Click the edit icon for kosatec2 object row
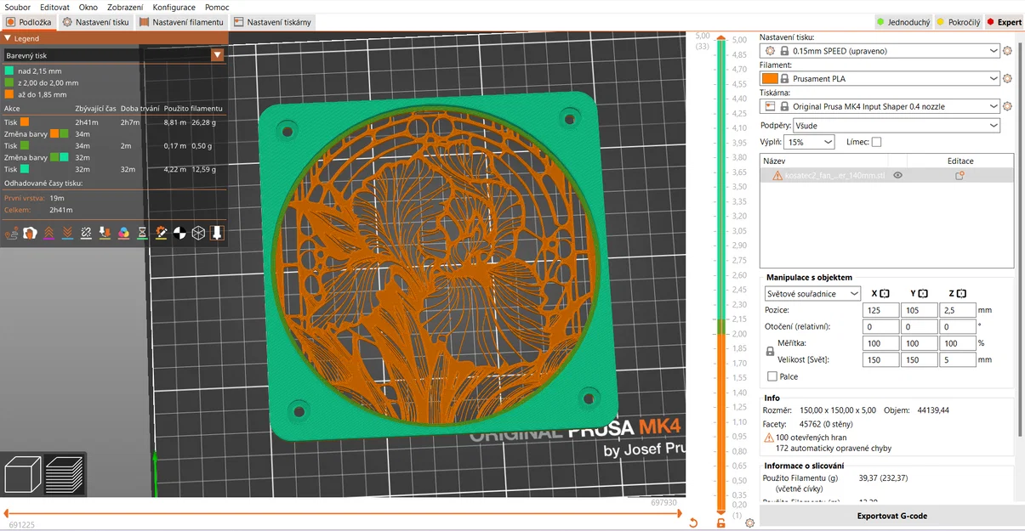This screenshot has height=531, width=1025. (x=960, y=176)
